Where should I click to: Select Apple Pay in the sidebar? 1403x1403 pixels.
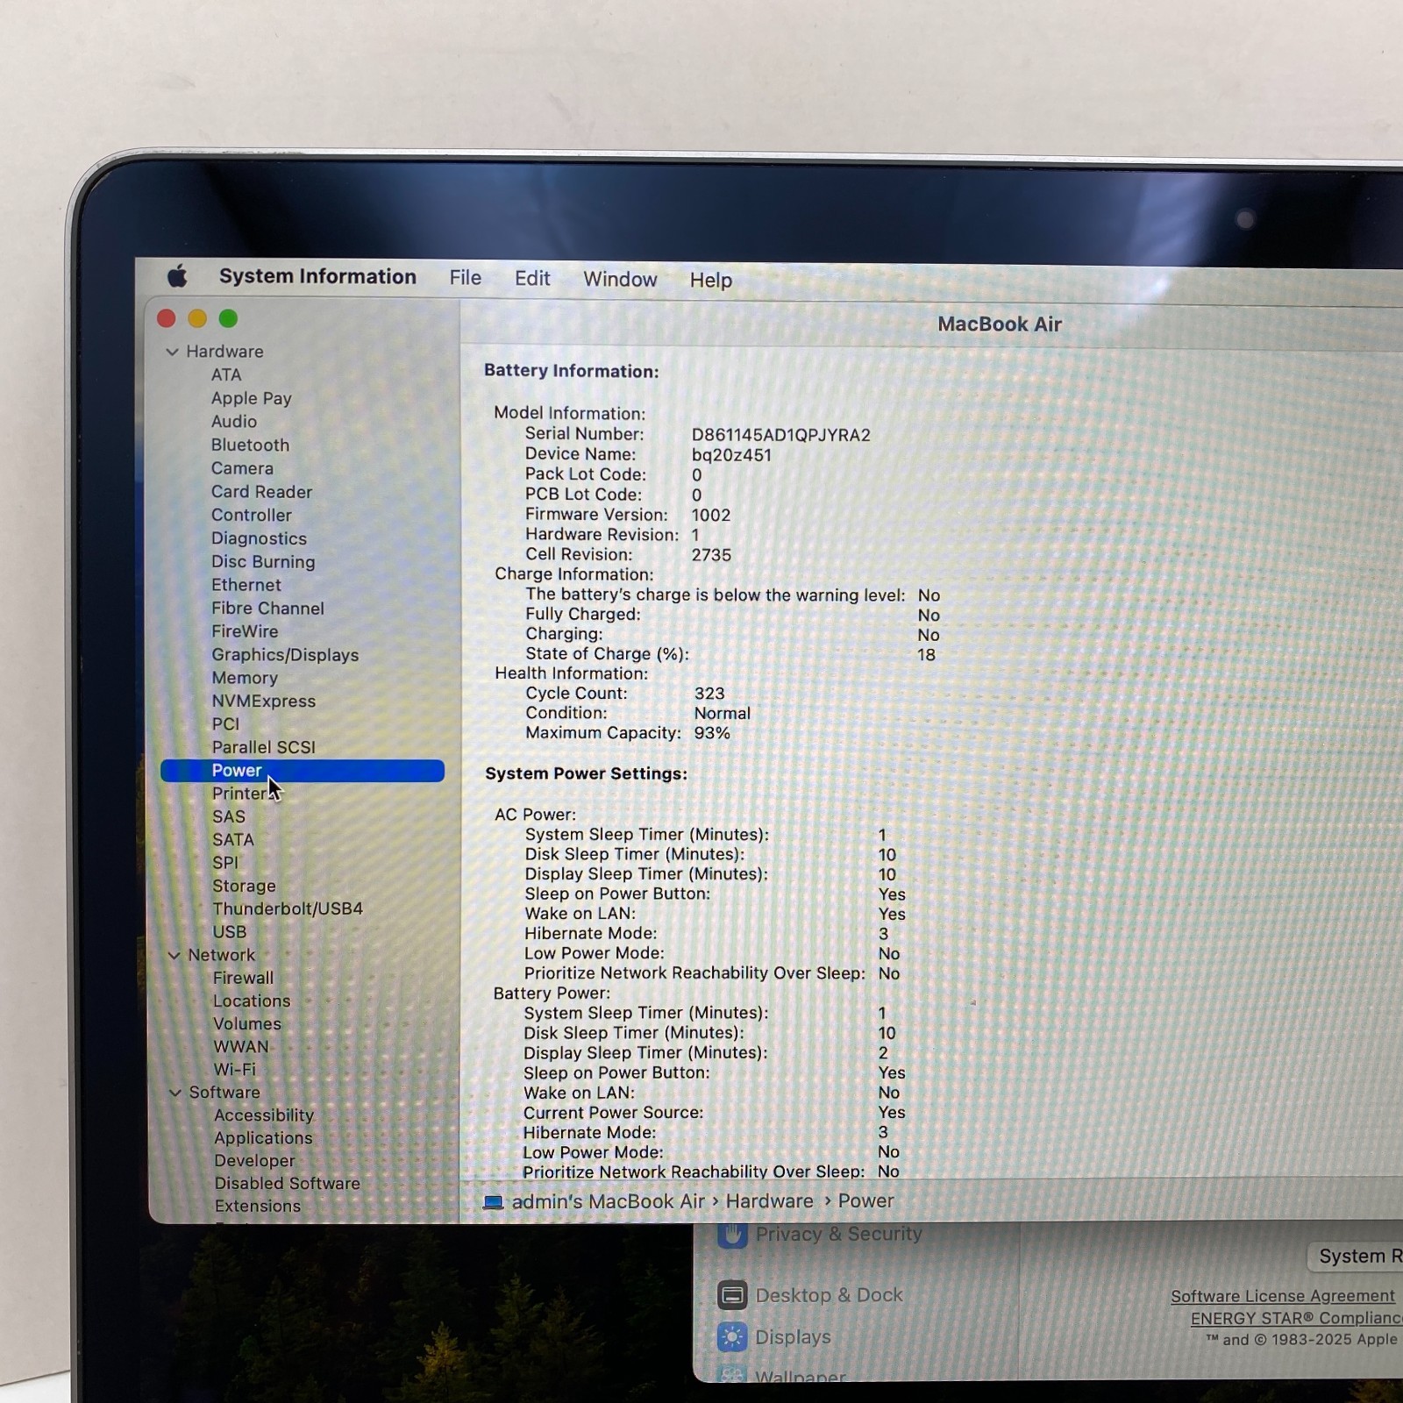pyautogui.click(x=251, y=398)
